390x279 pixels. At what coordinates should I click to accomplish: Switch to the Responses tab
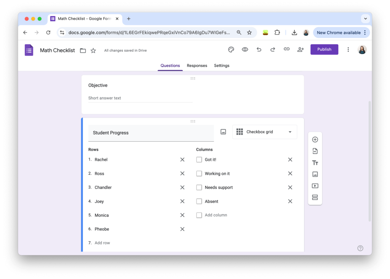[x=197, y=65]
